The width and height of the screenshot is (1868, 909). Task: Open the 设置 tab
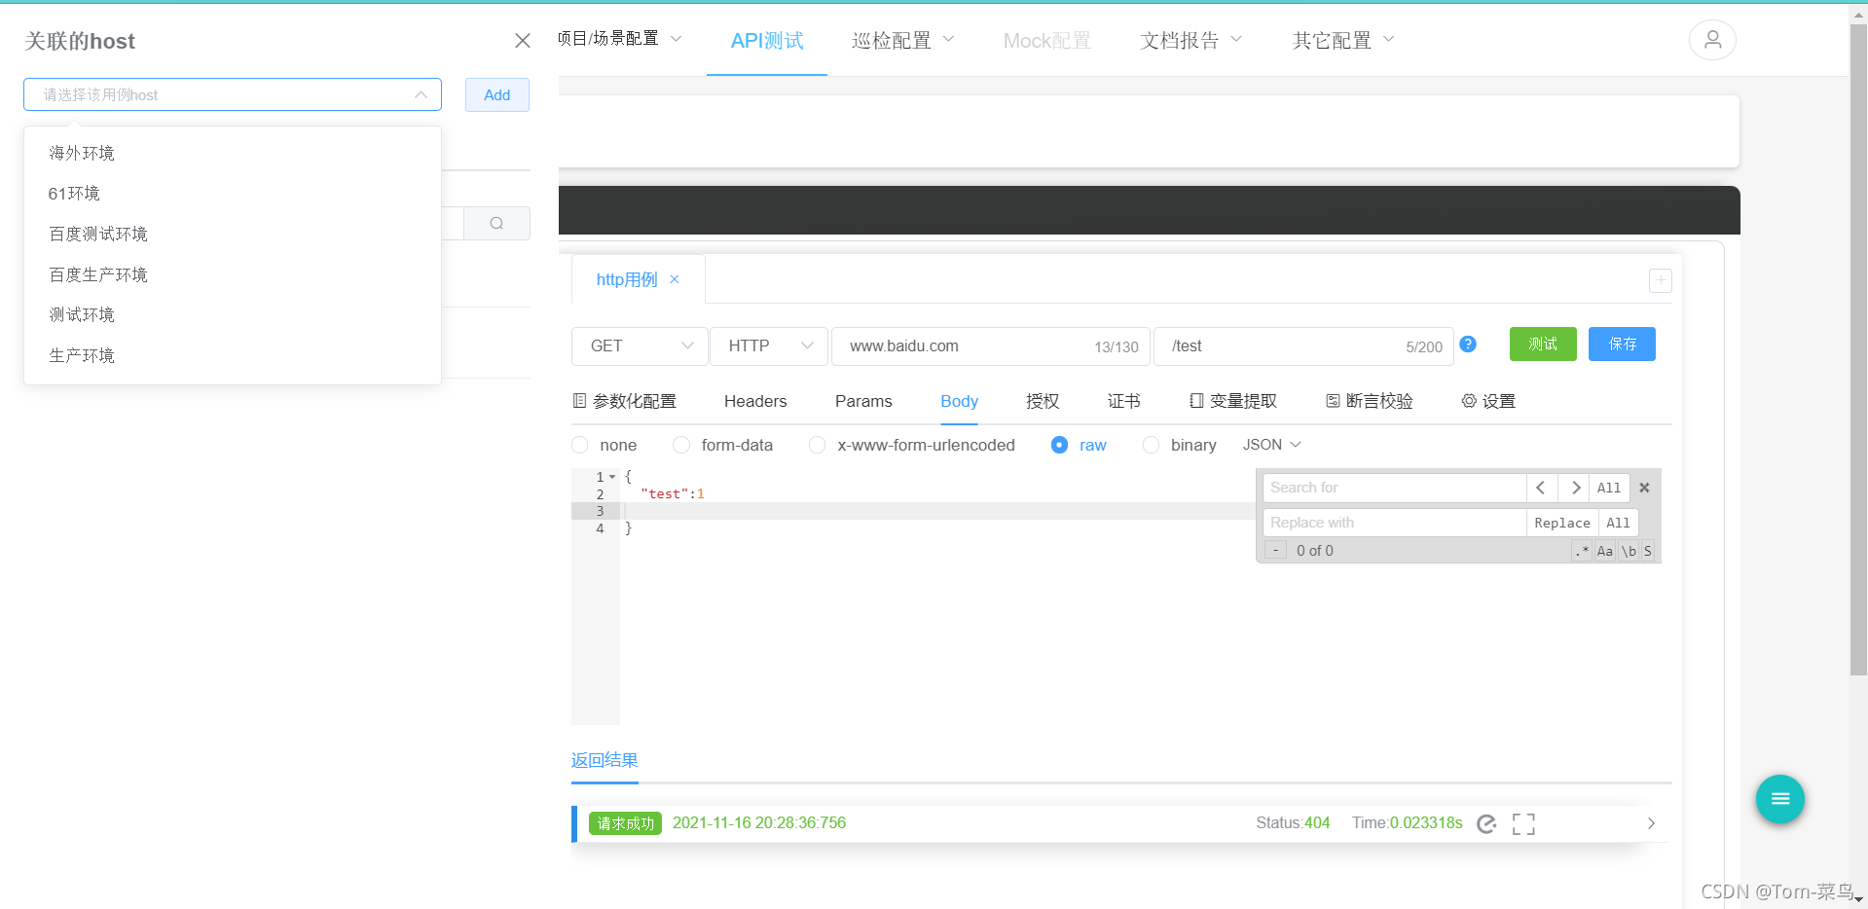[x=1488, y=401]
